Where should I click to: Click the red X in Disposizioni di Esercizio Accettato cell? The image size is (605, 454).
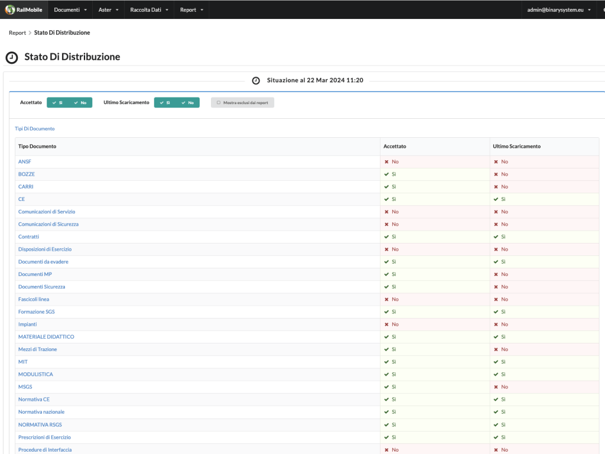click(386, 249)
